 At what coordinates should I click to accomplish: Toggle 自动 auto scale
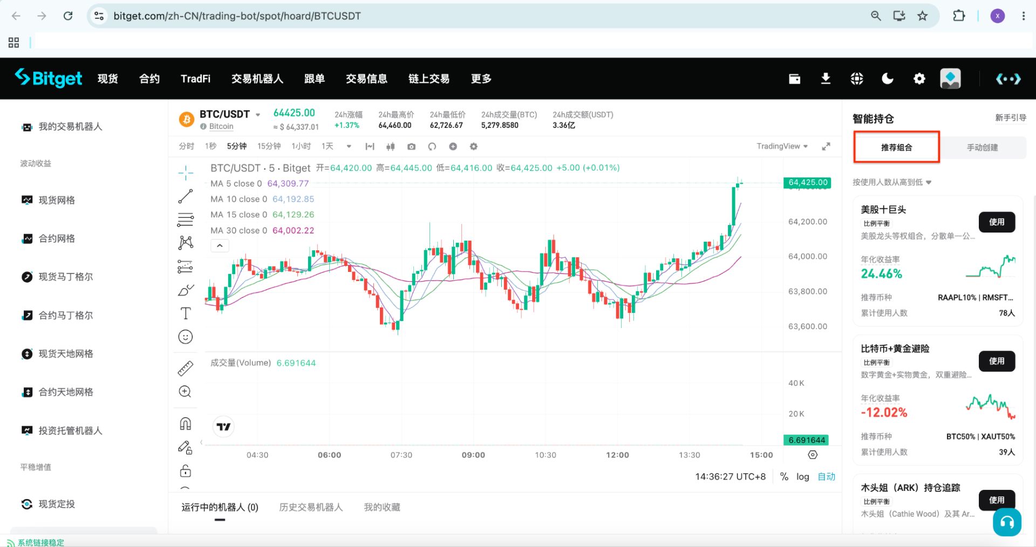(x=826, y=477)
